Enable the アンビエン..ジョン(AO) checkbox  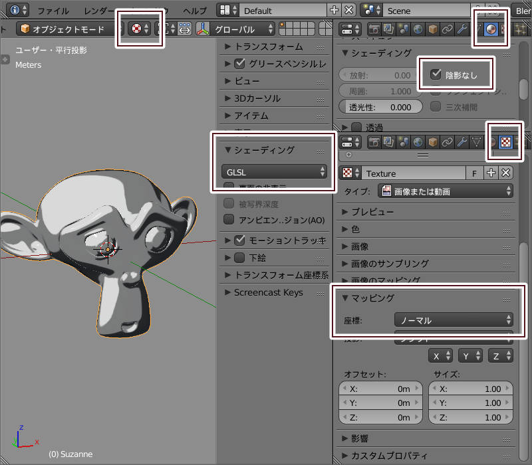coord(229,220)
